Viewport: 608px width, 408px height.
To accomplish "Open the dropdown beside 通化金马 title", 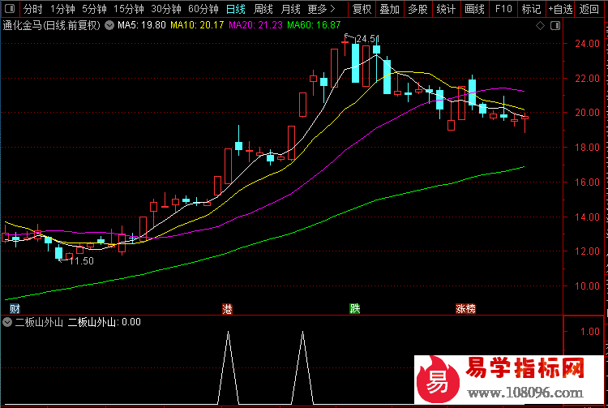I will (x=109, y=26).
